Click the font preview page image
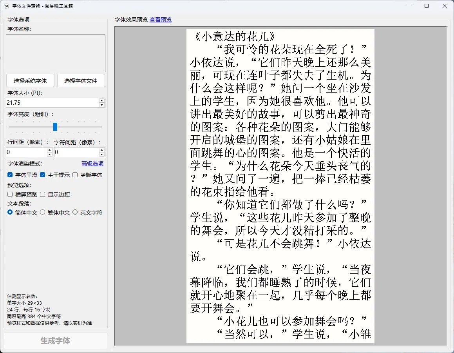Image resolution: width=454 pixels, height=353 pixels. click(x=280, y=186)
